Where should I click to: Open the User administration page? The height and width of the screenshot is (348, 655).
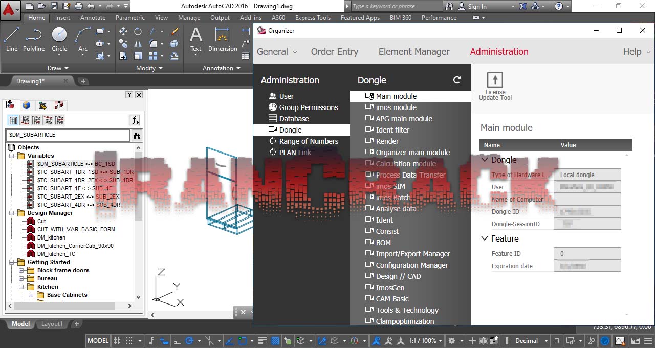coord(286,96)
